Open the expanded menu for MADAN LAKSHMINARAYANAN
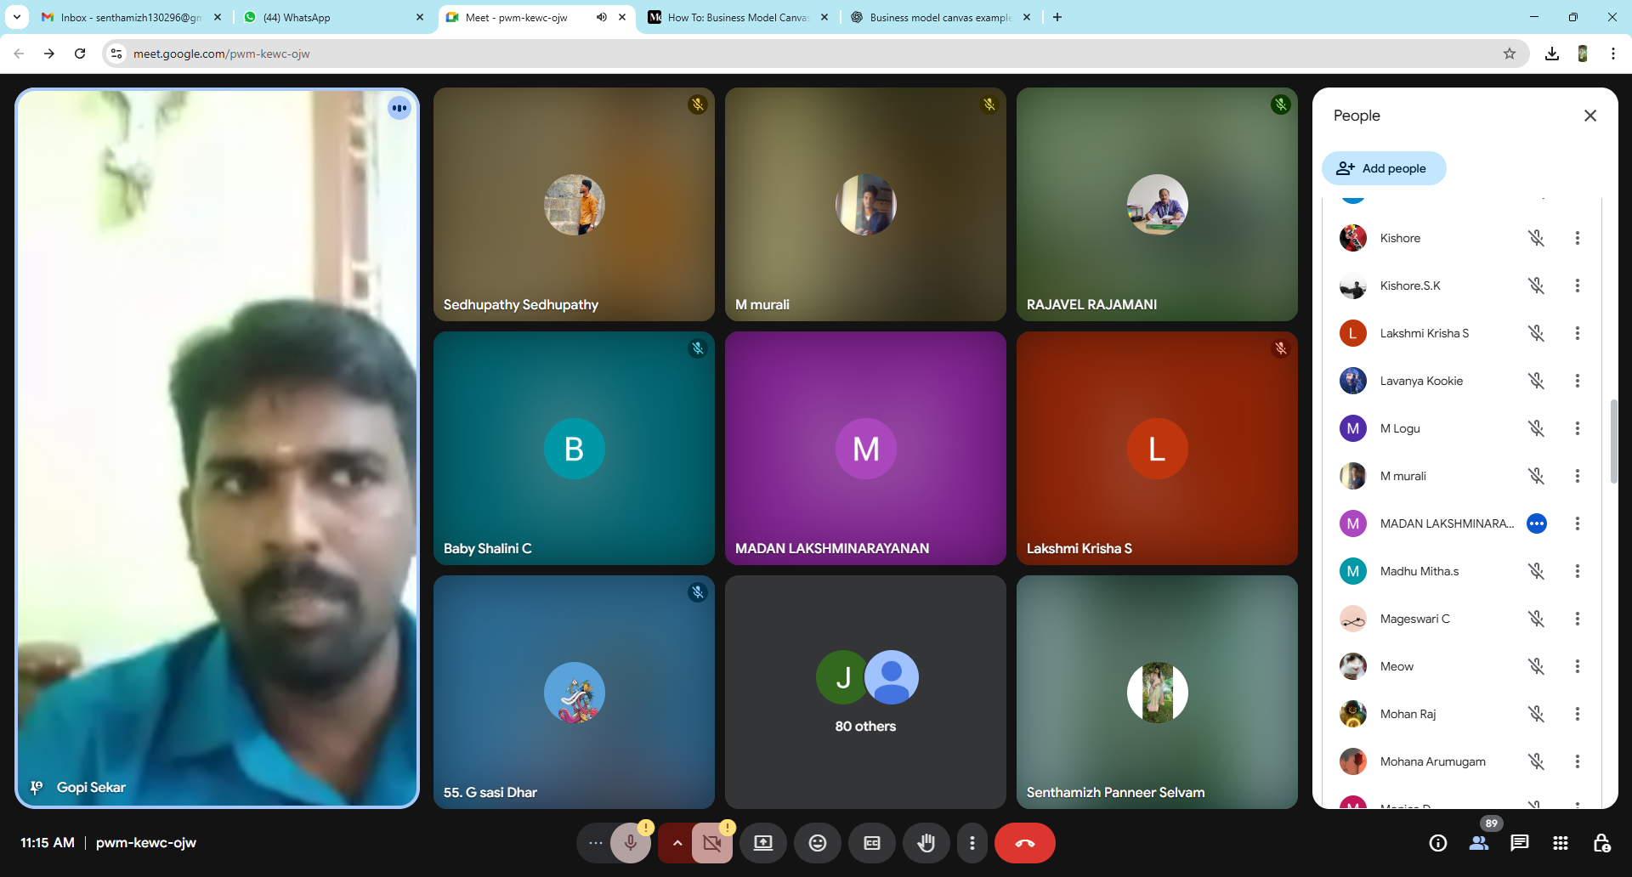Image resolution: width=1632 pixels, height=877 pixels. [1537, 523]
